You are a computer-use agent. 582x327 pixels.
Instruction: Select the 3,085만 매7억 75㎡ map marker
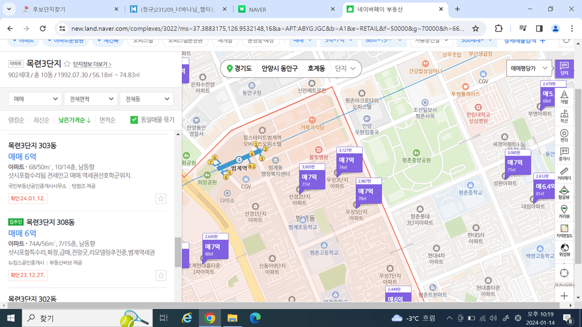coord(518,162)
